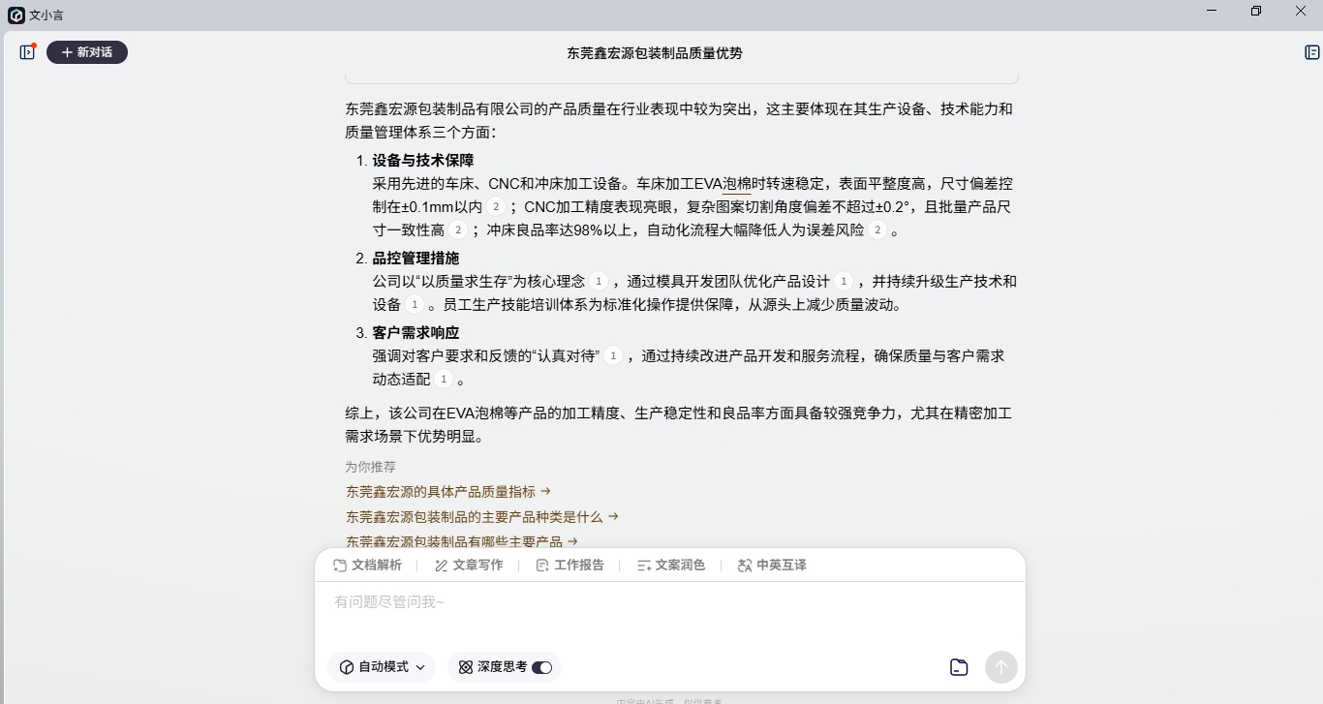Open the 工作报告 tool
The width and height of the screenshot is (1323, 704).
(x=569, y=566)
